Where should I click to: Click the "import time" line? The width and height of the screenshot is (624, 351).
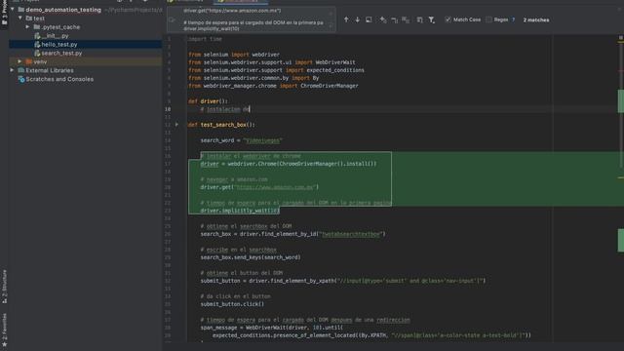[x=205, y=39]
